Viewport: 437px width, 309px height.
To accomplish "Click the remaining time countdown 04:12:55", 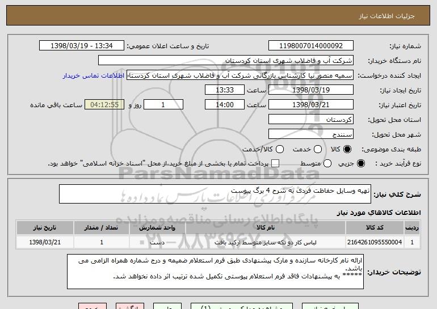I will 104,105.
